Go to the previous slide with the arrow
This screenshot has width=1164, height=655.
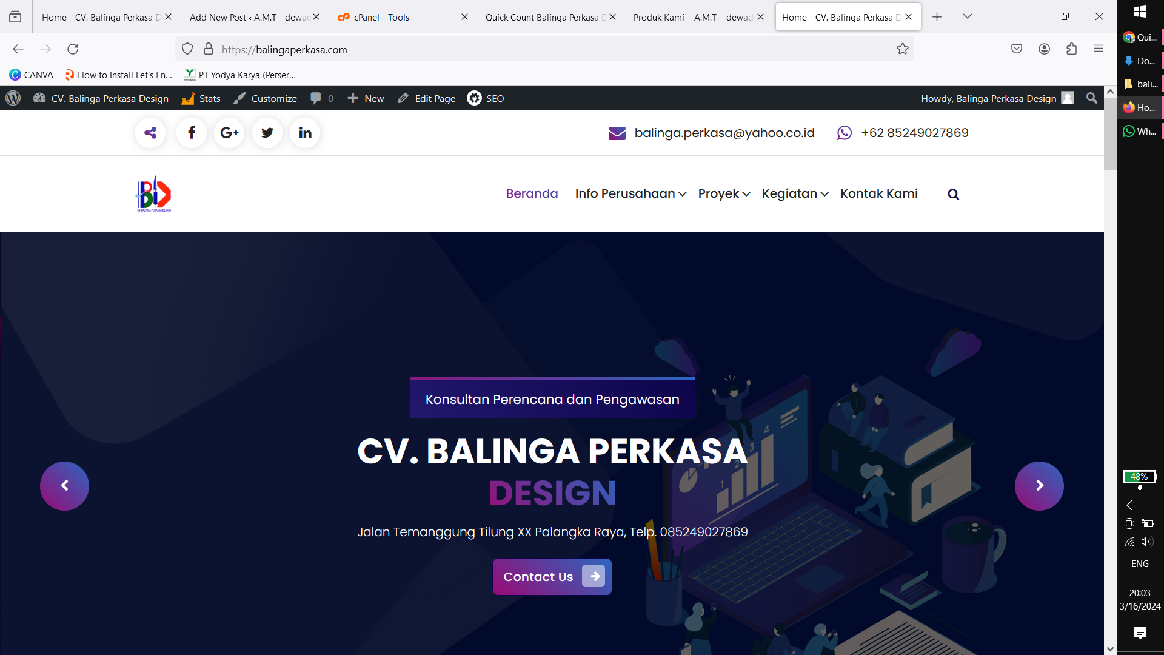click(x=64, y=486)
